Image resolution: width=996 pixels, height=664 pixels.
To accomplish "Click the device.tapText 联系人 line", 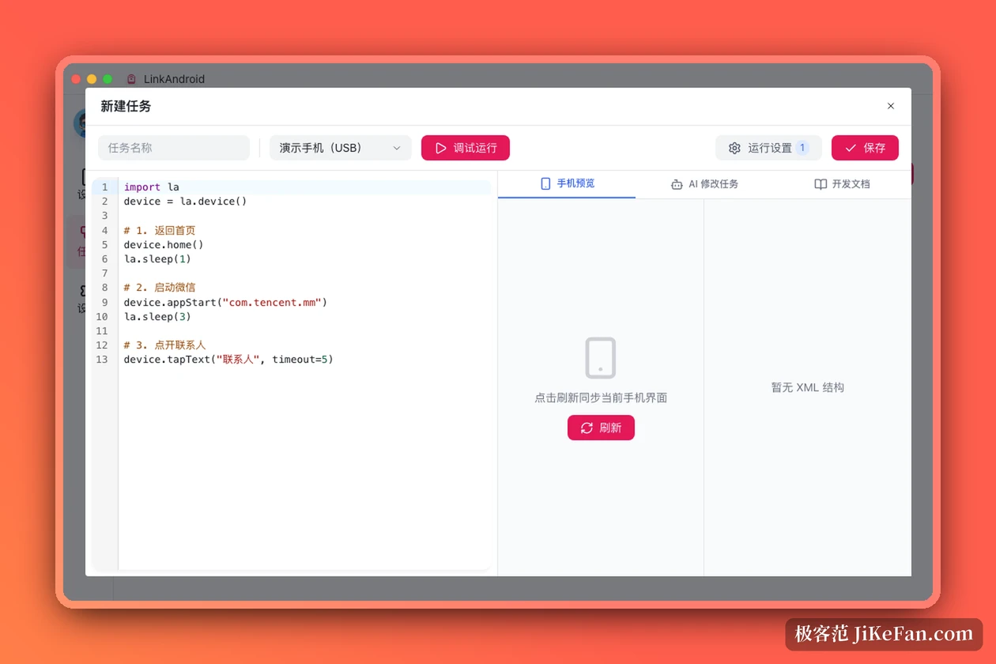I will pyautogui.click(x=228, y=359).
